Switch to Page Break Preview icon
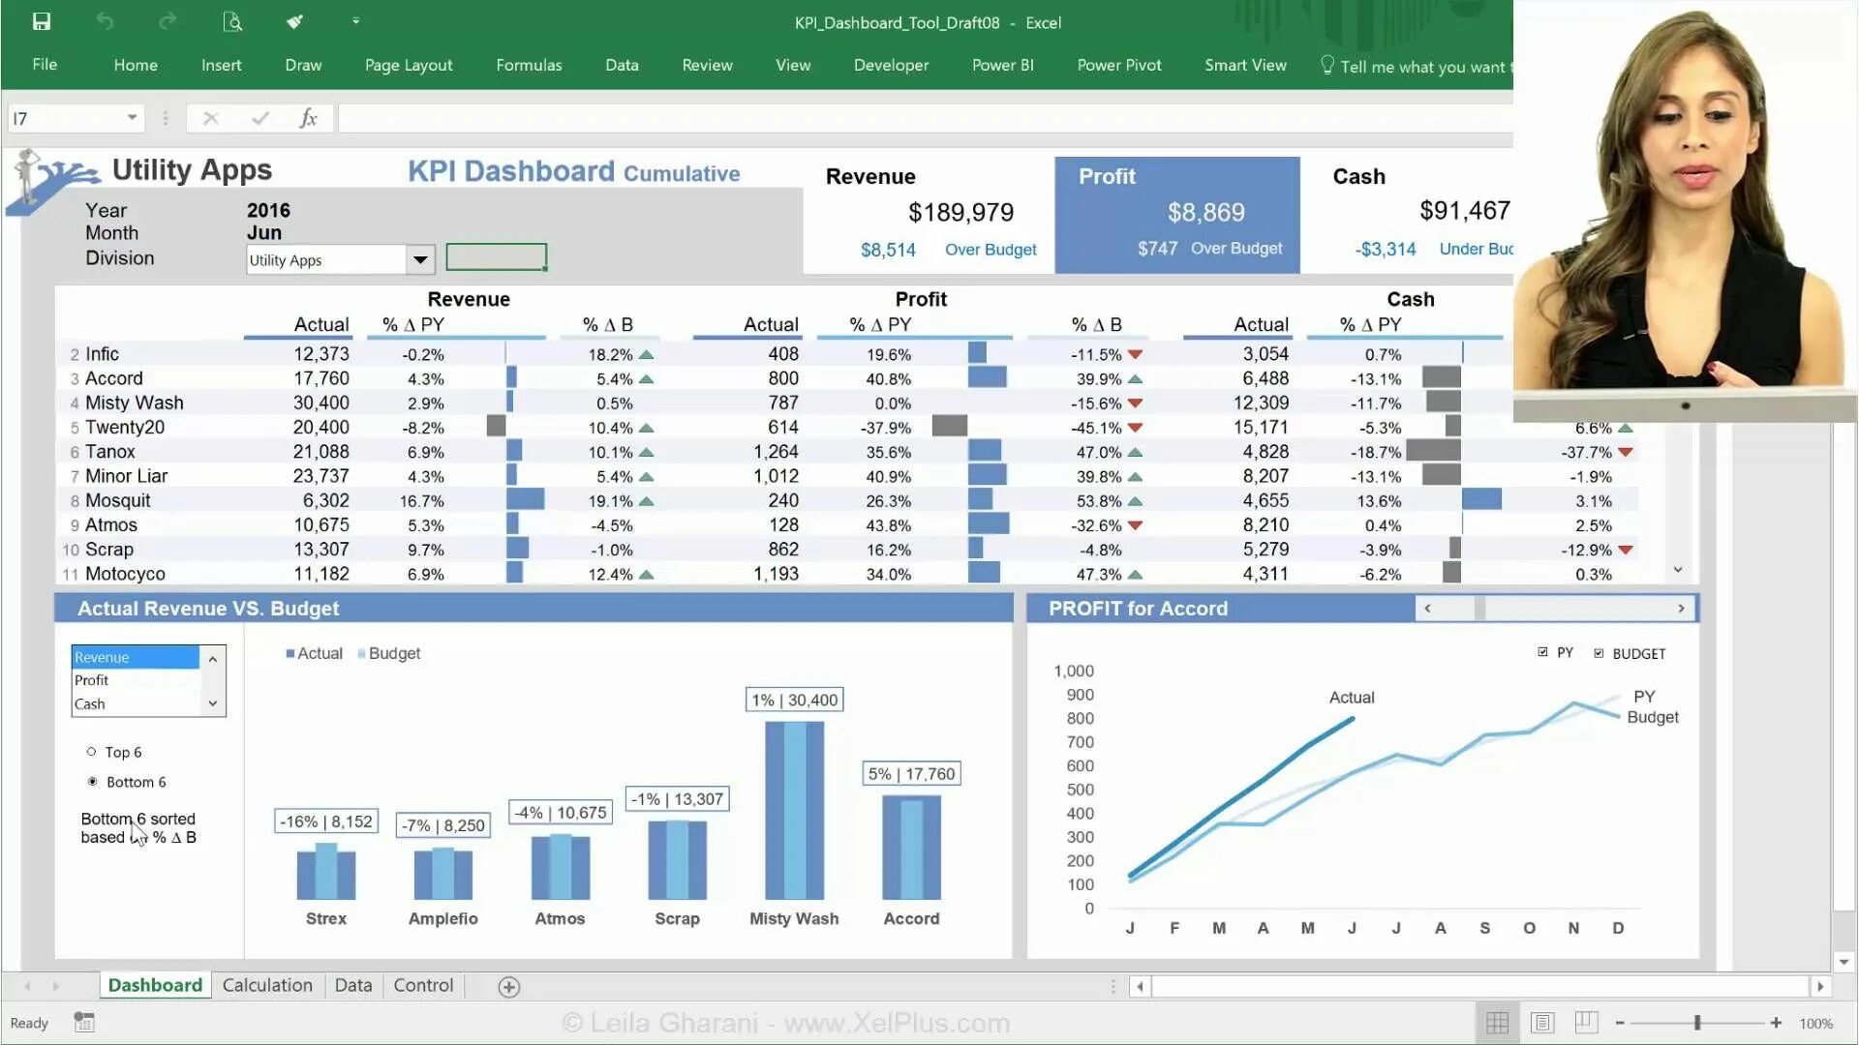Screen dimensions: 1859x1045 coord(1586,1023)
